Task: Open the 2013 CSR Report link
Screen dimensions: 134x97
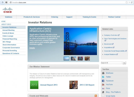Action: click(x=87, y=85)
